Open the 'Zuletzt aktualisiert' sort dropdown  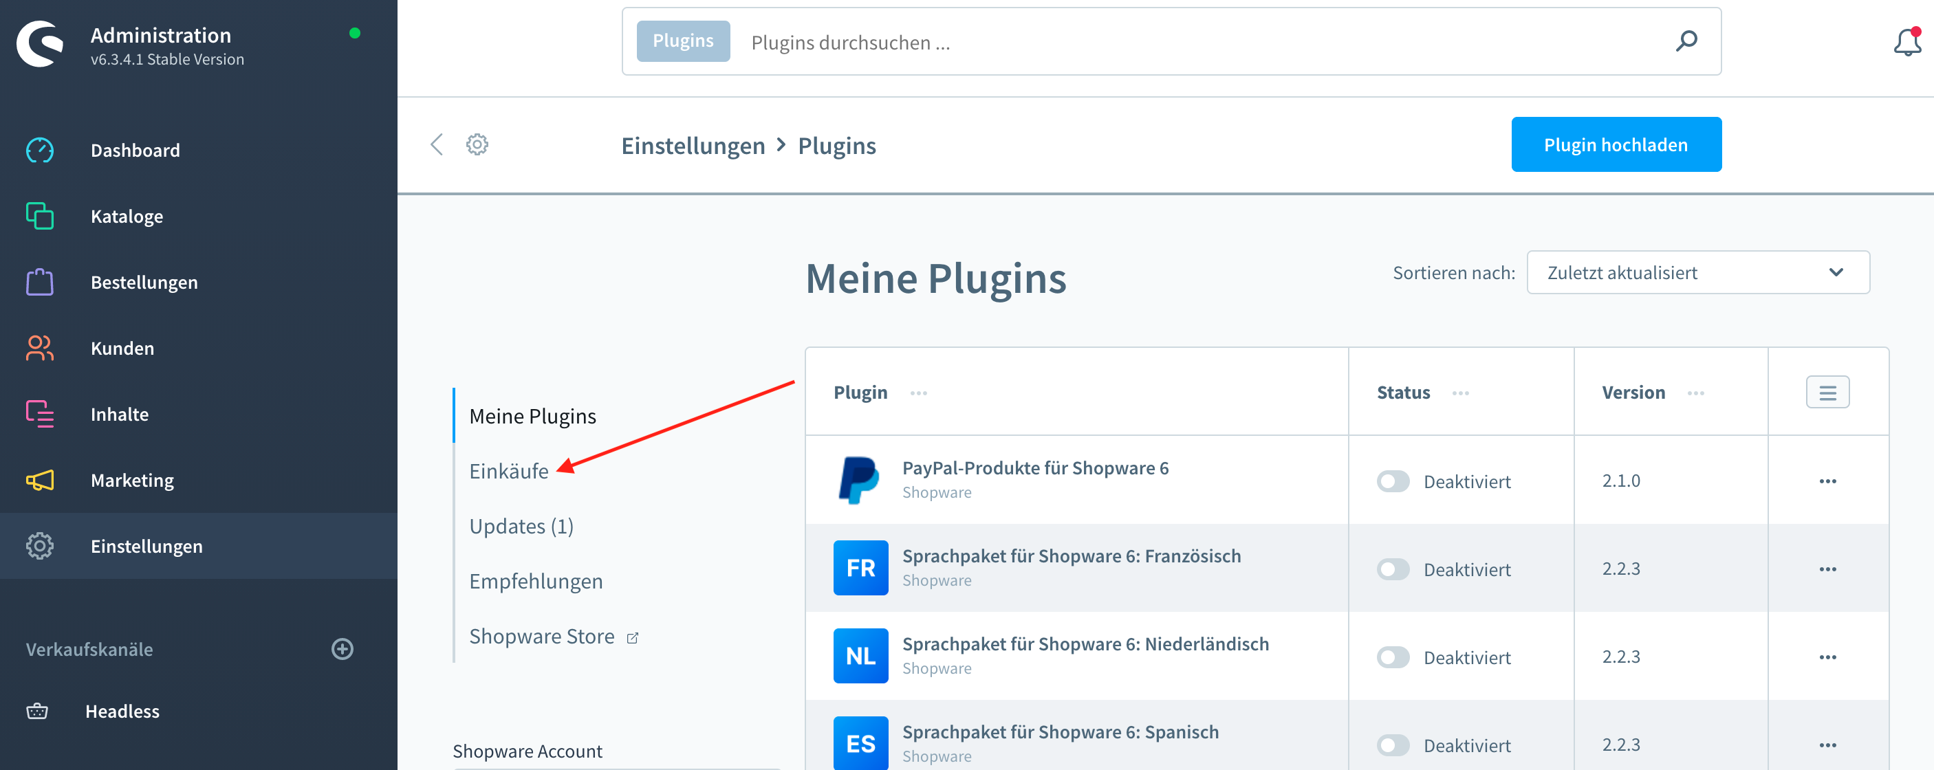[1697, 272]
